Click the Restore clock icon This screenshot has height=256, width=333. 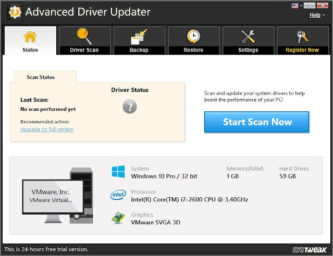point(193,36)
